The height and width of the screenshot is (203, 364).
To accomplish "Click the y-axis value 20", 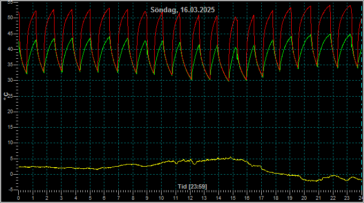I will (x=10, y=112).
